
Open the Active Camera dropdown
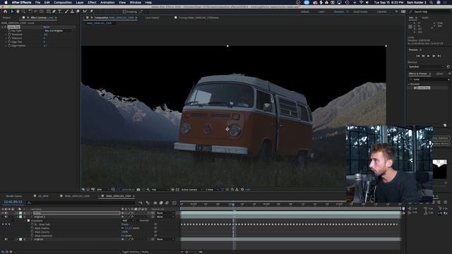[x=191, y=190]
